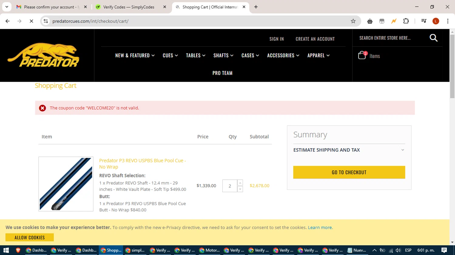Click the Items cart label
This screenshot has height=255, width=455.
tap(375, 56)
